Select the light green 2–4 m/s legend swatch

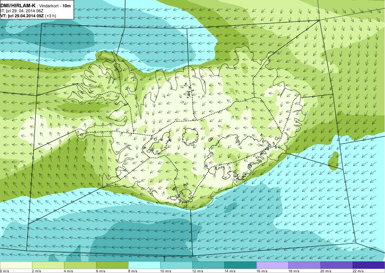pyautogui.click(x=48, y=265)
